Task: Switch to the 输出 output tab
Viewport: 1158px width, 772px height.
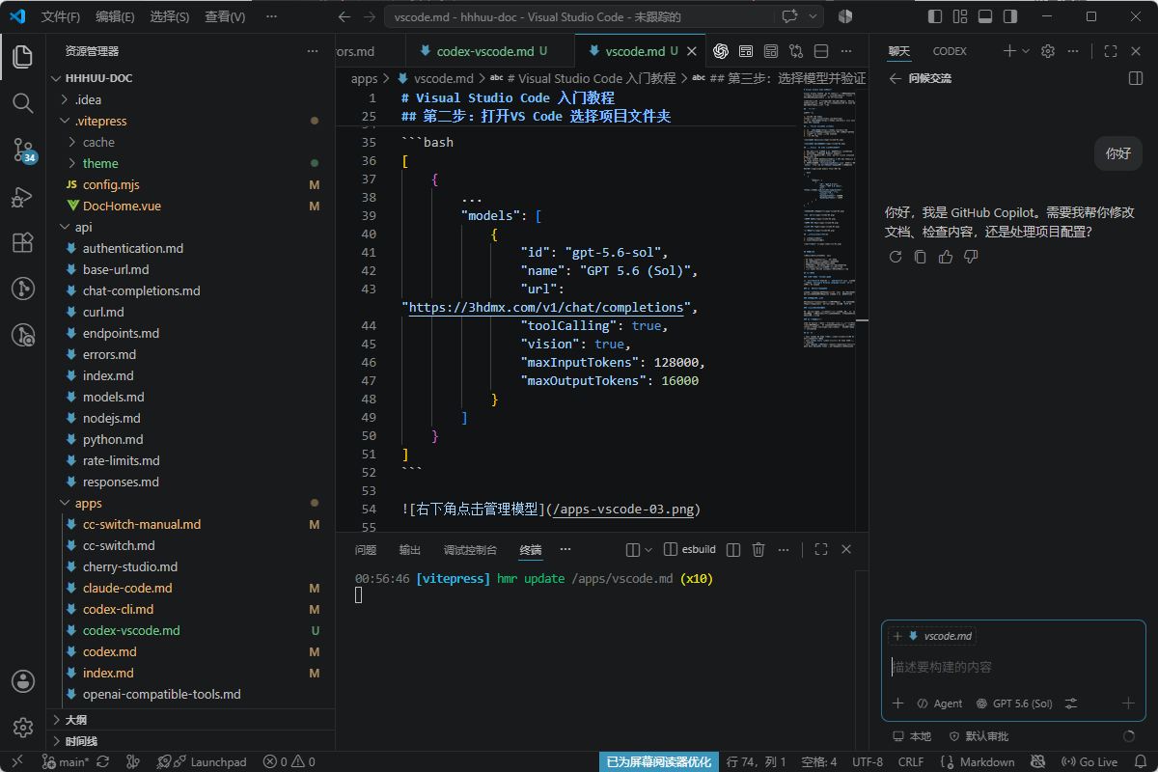Action: coord(410,549)
